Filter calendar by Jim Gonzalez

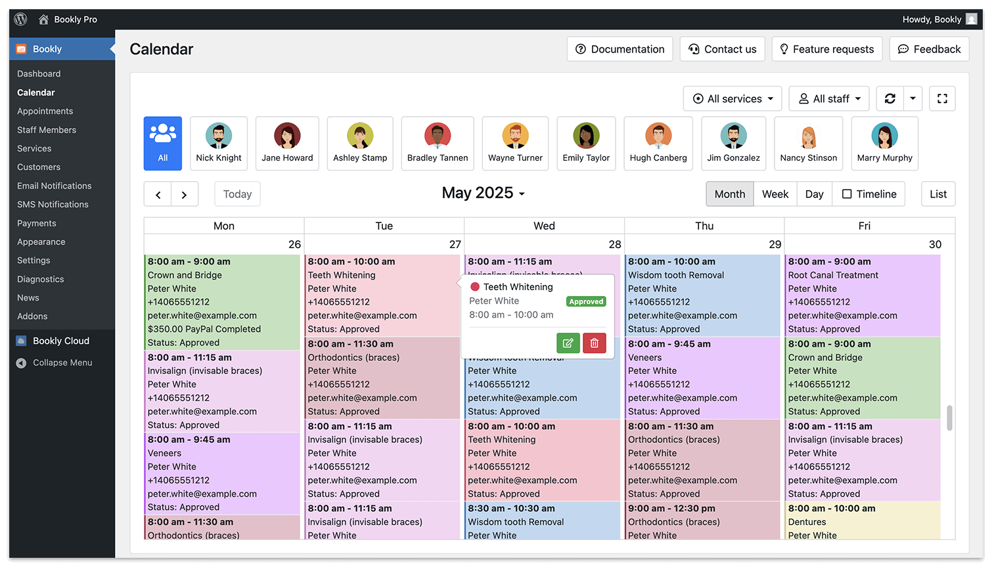click(x=734, y=144)
